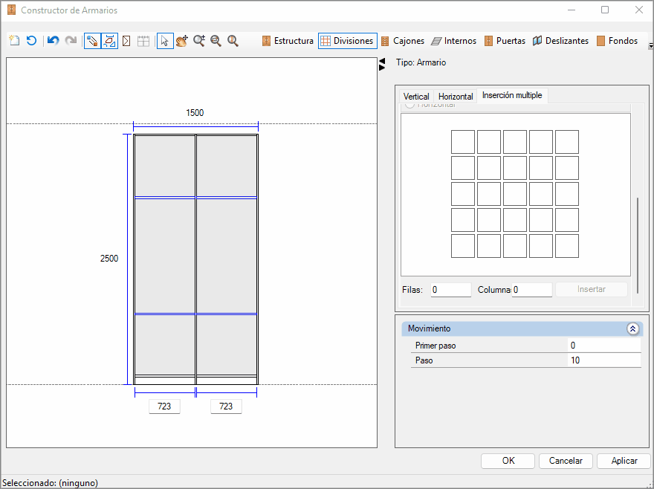
Task: Click the New document icon
Action: (15, 40)
